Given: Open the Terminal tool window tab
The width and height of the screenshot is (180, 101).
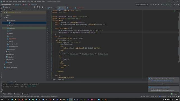Looking at the screenshot, I should tap(25, 94).
